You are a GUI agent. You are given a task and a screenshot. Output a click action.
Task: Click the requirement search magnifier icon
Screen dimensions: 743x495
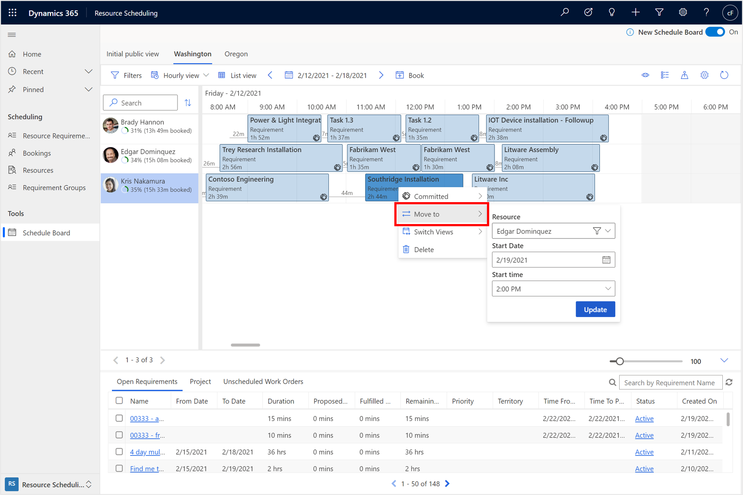(612, 382)
